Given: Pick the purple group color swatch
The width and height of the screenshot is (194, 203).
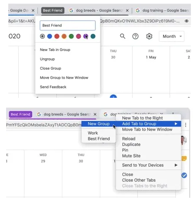Looking at the screenshot, I should pyautogui.click(x=85, y=36).
